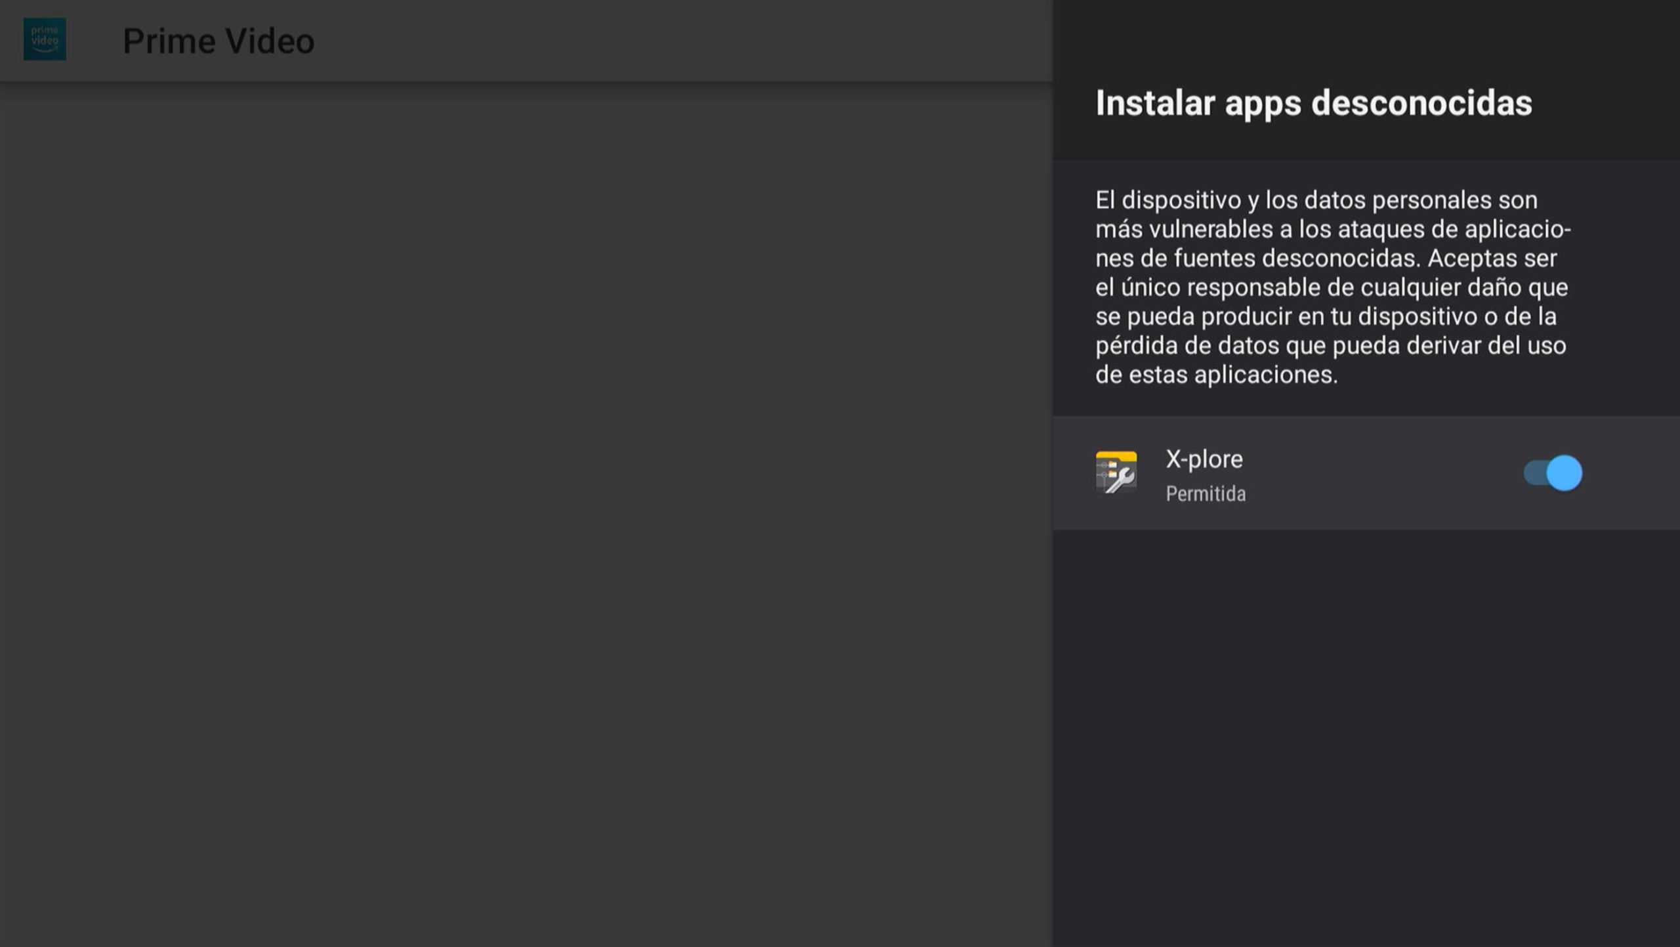
Task: Click the text 'de estas aplicaciones.'
Action: tap(1216, 375)
